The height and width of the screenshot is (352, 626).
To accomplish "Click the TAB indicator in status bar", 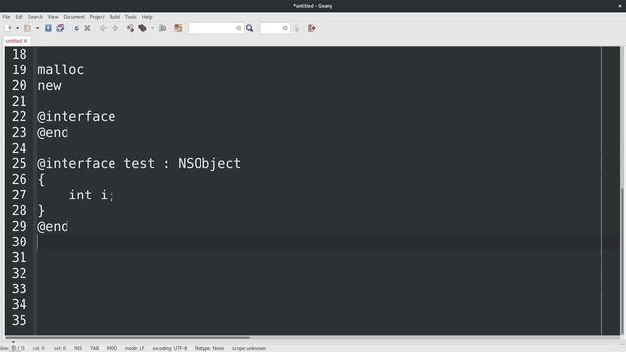I will coord(94,348).
